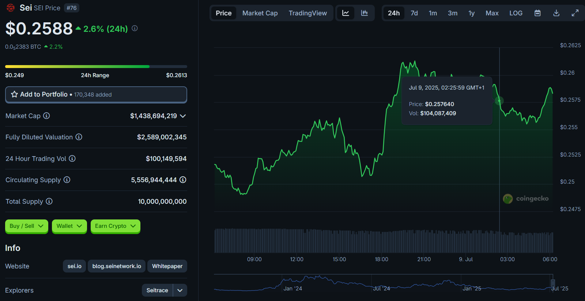Click info icon beside Circulating Supply value
585x301 pixels.
(183, 180)
